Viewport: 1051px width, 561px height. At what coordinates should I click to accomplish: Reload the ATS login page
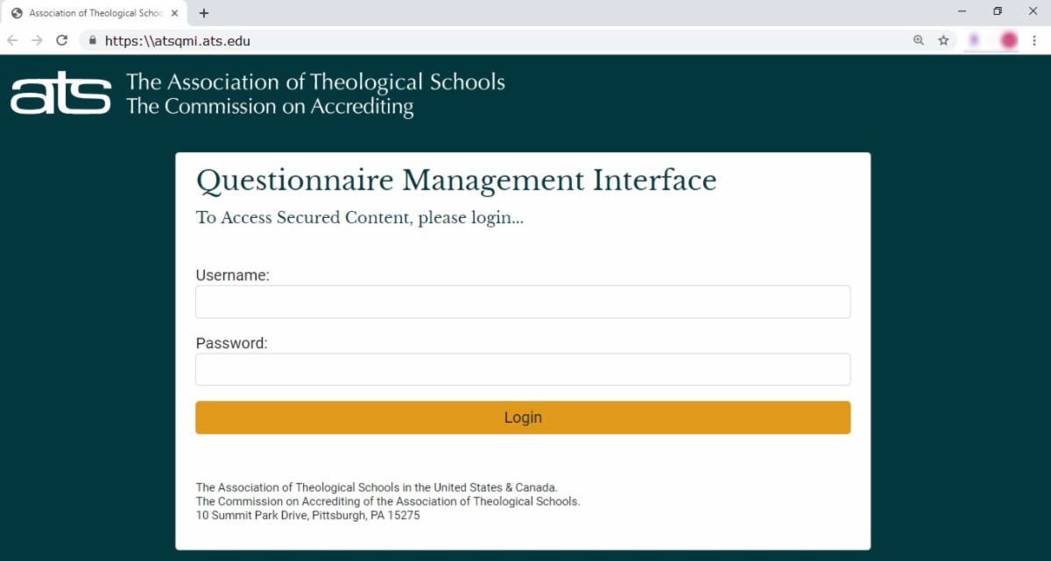61,40
